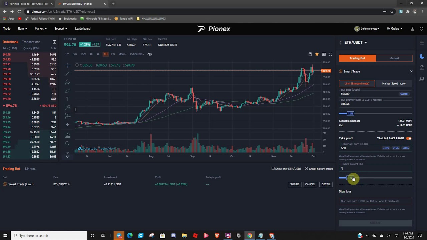Click the back arrow in chart toolbar
The image size is (427, 240).
click(x=68, y=124)
